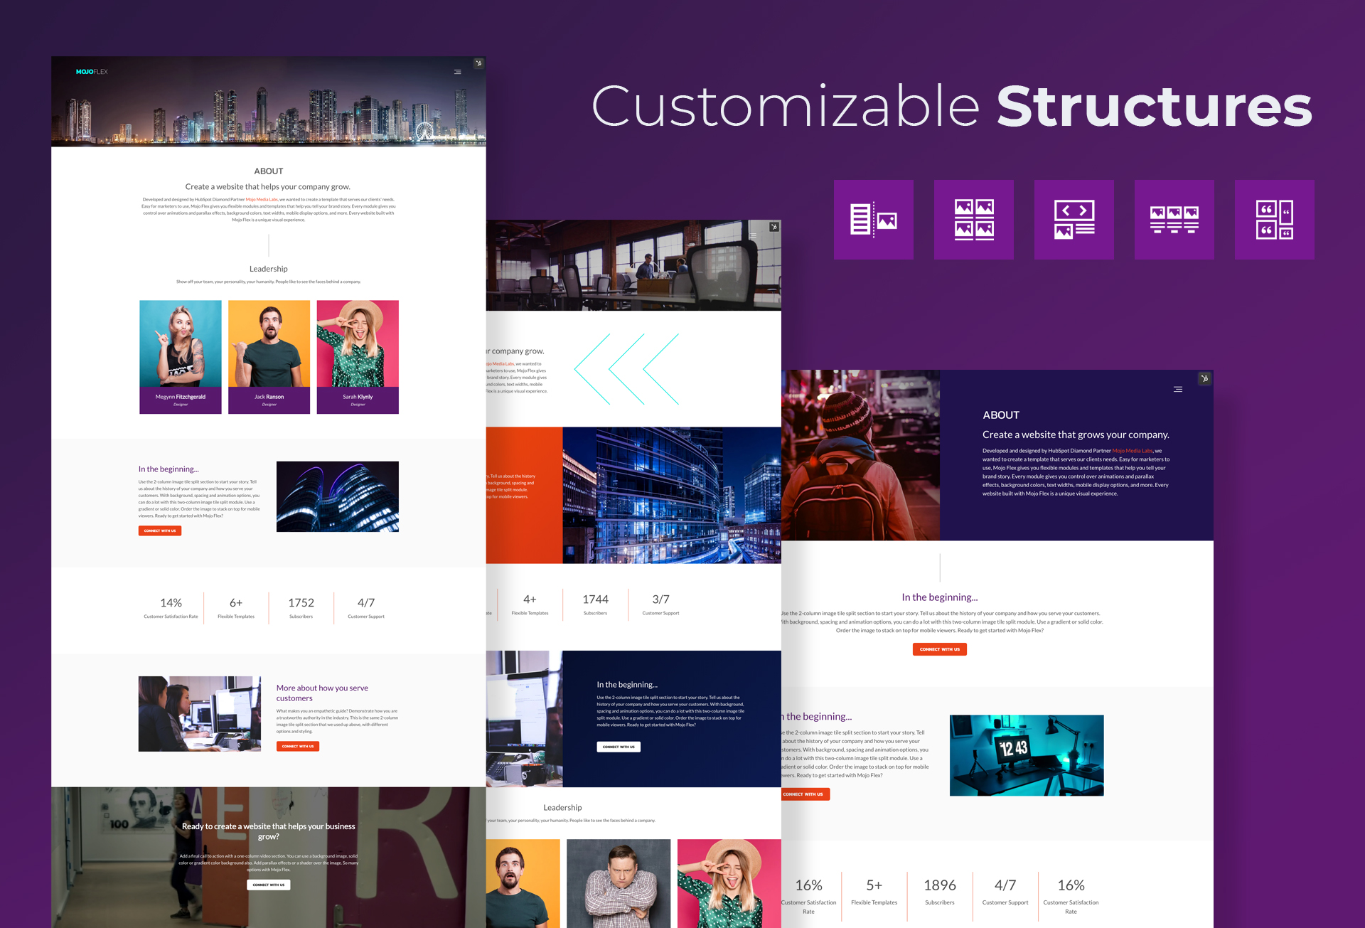This screenshot has height=928, width=1365.
Task: Pick the three-column image cards icon
Action: (x=1174, y=220)
